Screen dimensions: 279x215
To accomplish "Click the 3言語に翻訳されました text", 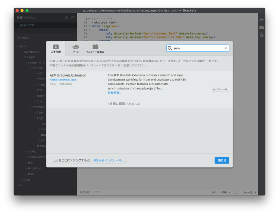I will tap(124, 104).
